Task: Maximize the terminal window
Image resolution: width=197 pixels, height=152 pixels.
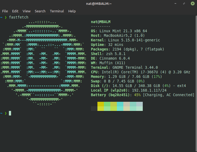Action: [x=184, y=3]
